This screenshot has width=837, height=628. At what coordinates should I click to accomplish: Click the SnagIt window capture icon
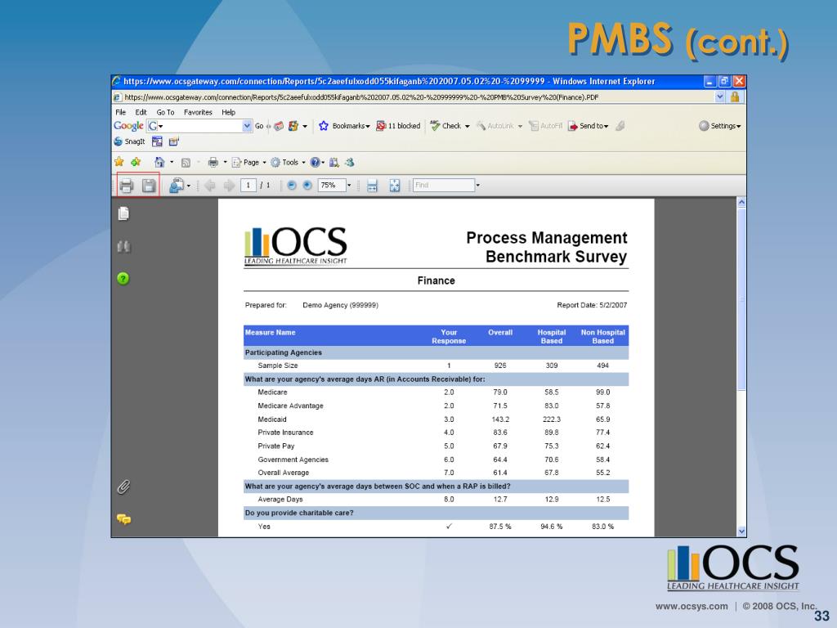click(157, 141)
